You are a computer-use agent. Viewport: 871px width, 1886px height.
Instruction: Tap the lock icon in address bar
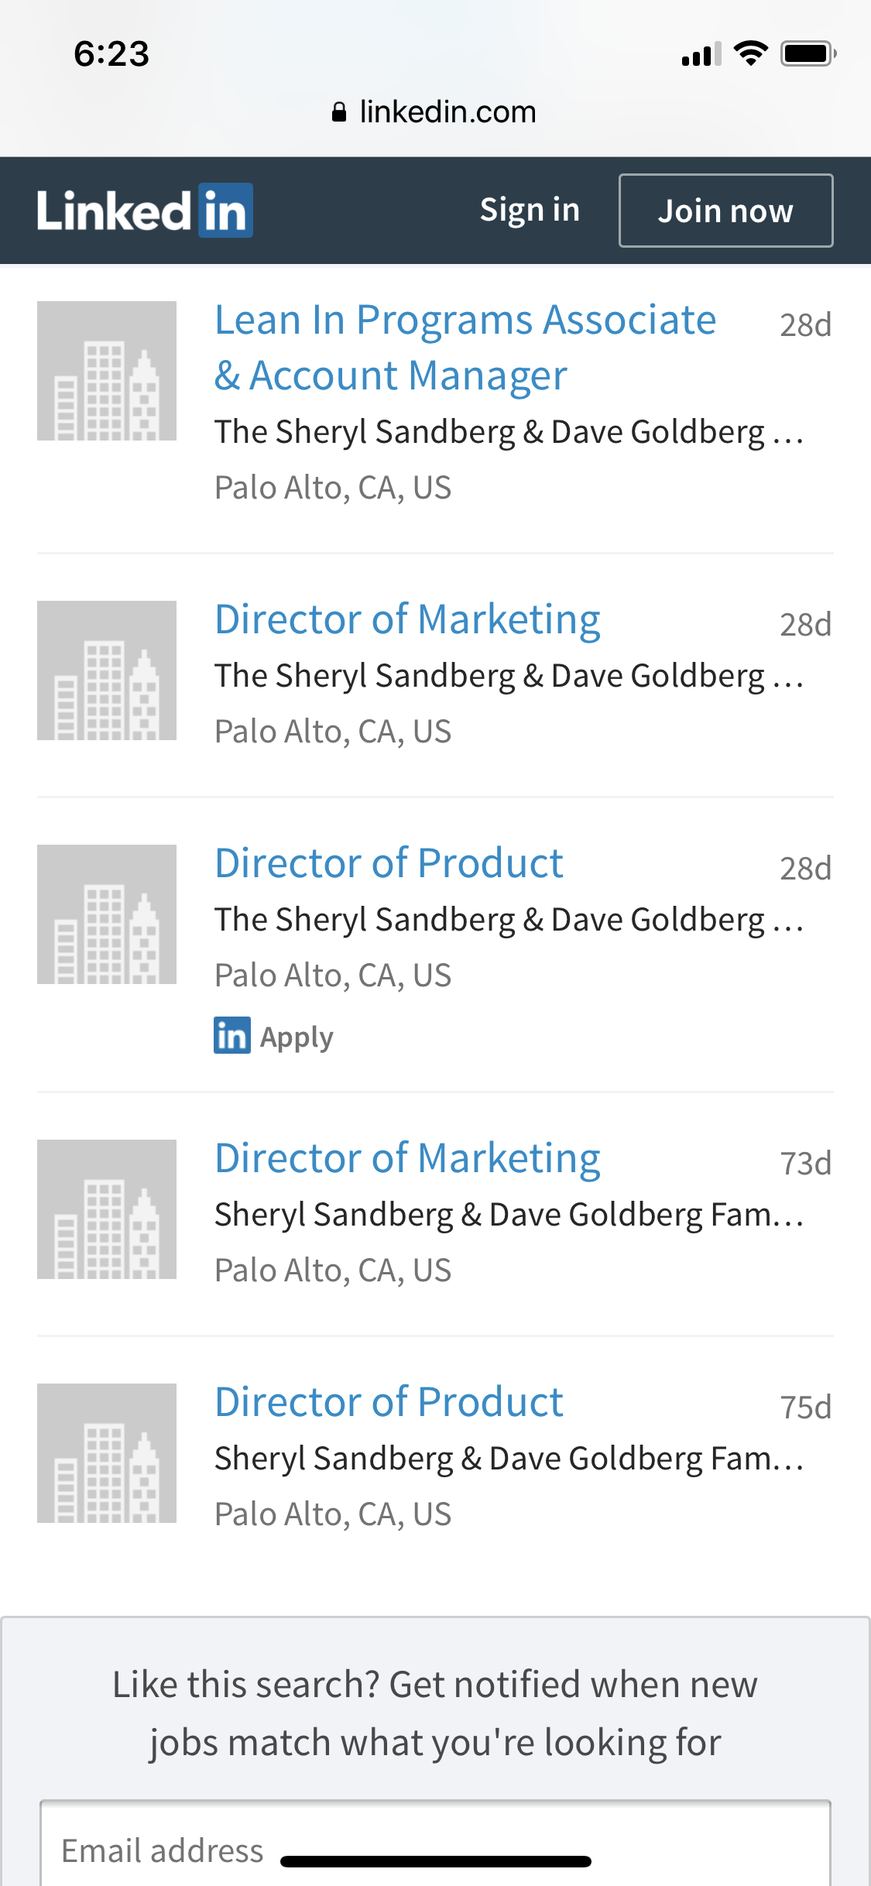pos(338,113)
